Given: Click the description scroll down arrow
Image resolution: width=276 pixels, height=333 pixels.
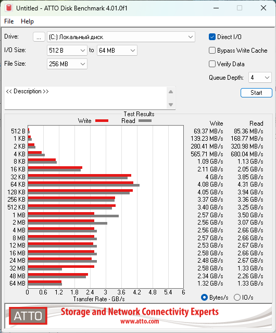Looking at the screenshot, I should click(x=171, y=105).
